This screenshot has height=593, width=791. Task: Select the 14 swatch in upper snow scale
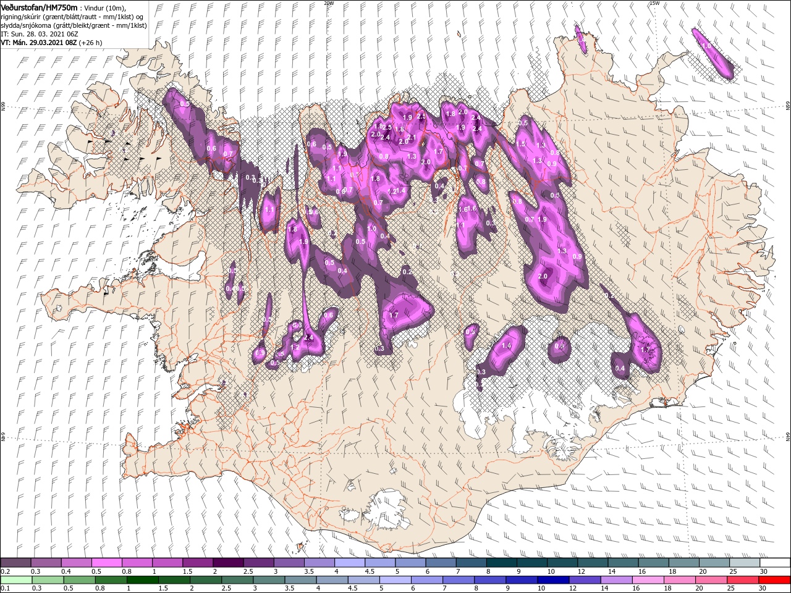pyautogui.click(x=624, y=563)
